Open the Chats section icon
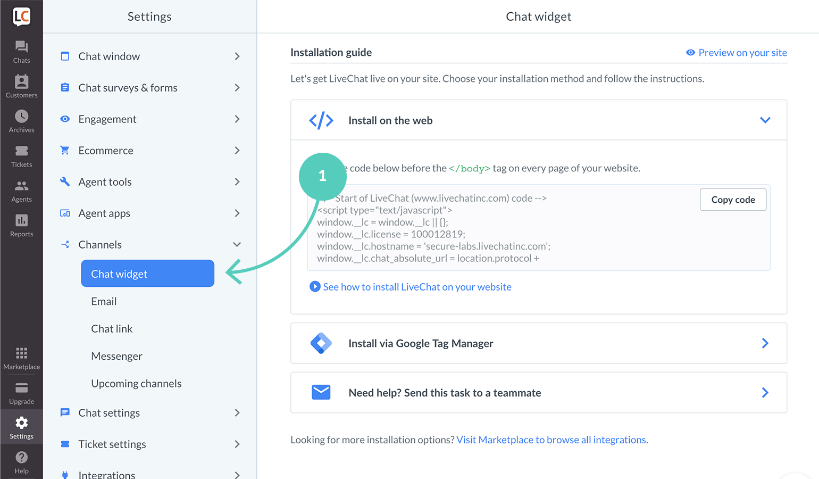 pos(21,47)
